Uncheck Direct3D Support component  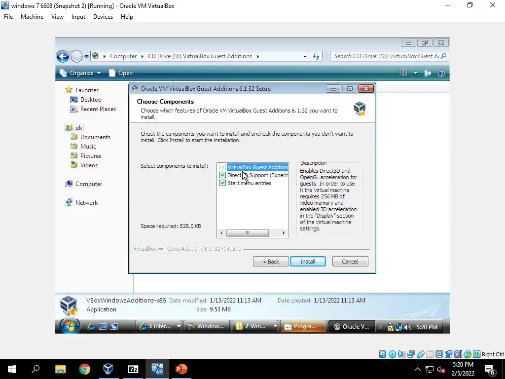(222, 175)
